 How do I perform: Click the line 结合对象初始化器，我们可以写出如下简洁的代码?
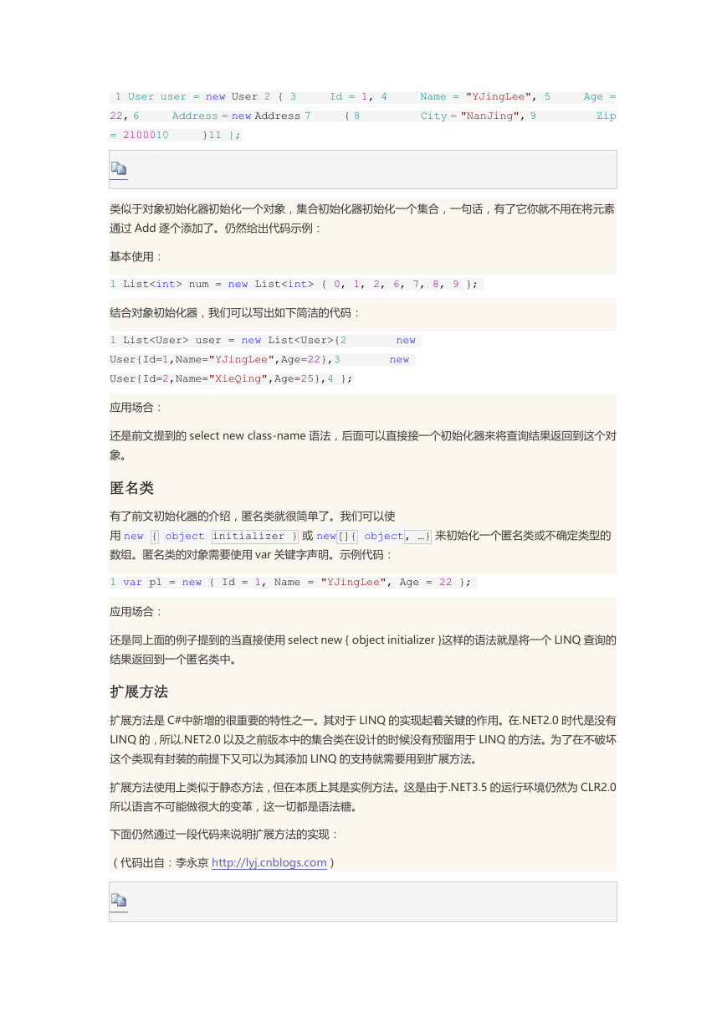[235, 312]
